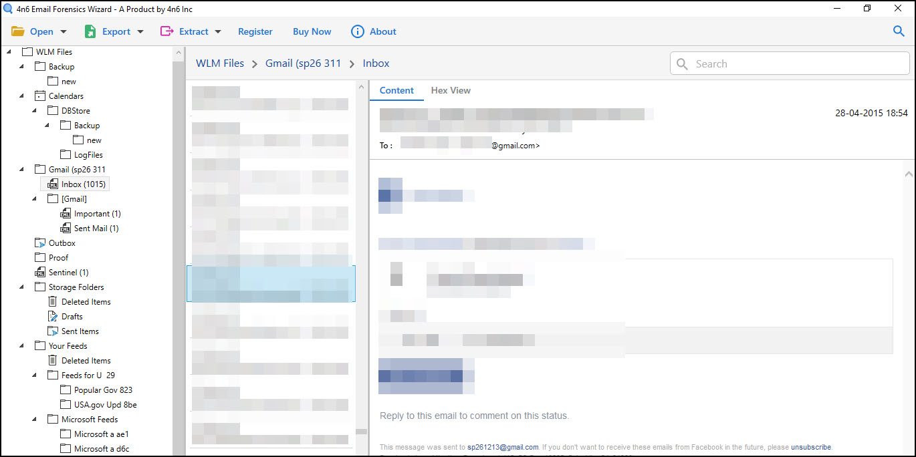Image resolution: width=916 pixels, height=457 pixels.
Task: Click the Deleted Items trash icon under Your Feeds
Action: [x=53, y=360]
